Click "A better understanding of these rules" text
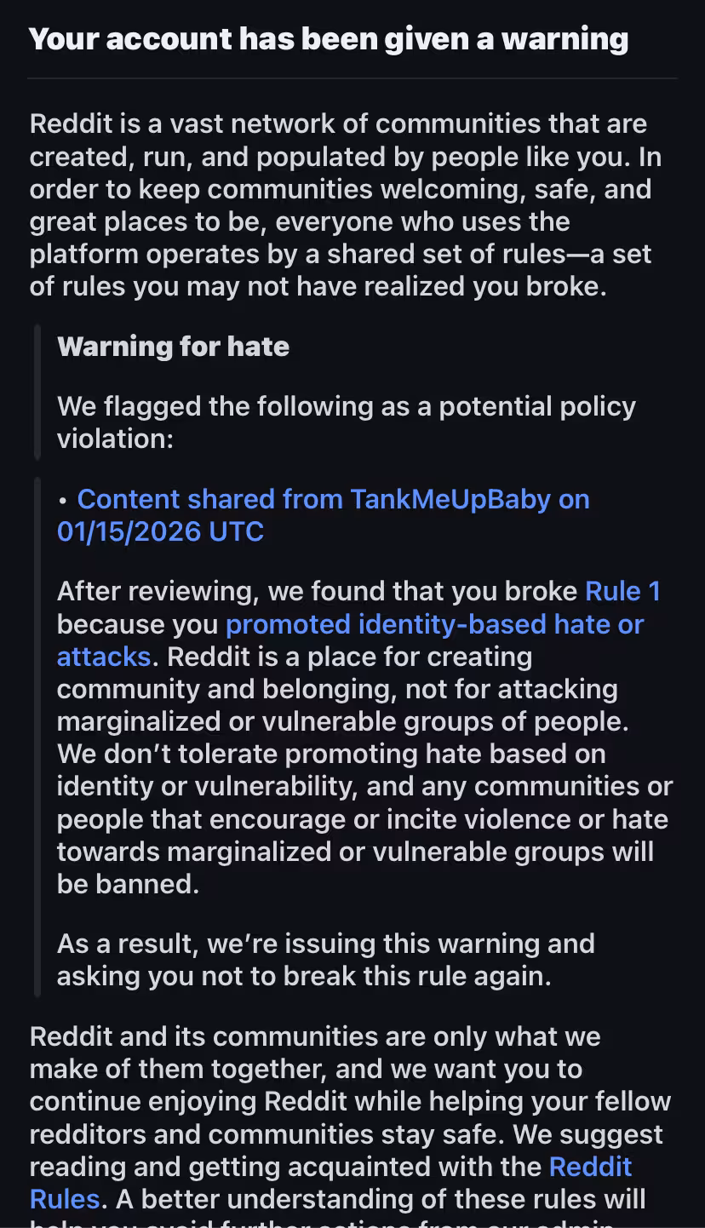The height and width of the screenshot is (1228, 705). click(x=380, y=1199)
